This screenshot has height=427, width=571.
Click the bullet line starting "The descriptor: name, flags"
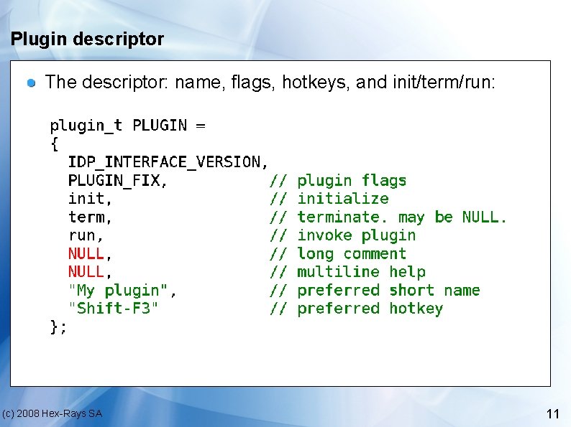tap(270, 82)
